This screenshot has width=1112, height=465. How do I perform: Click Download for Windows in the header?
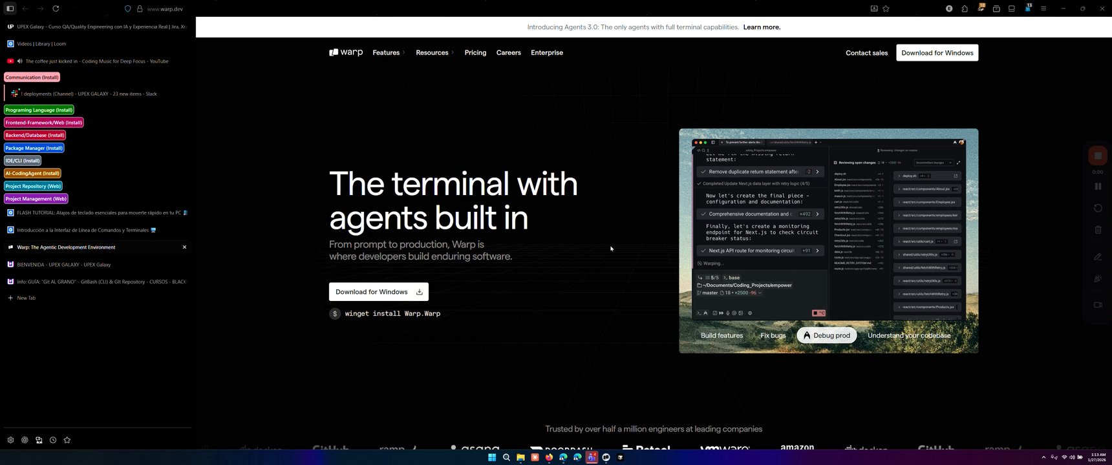[937, 53]
